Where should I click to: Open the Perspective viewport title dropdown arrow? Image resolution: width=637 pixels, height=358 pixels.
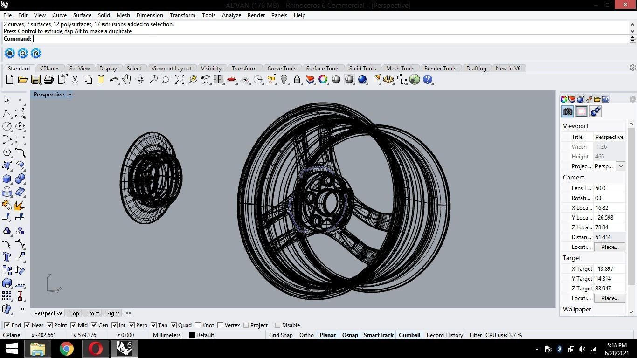click(x=70, y=95)
